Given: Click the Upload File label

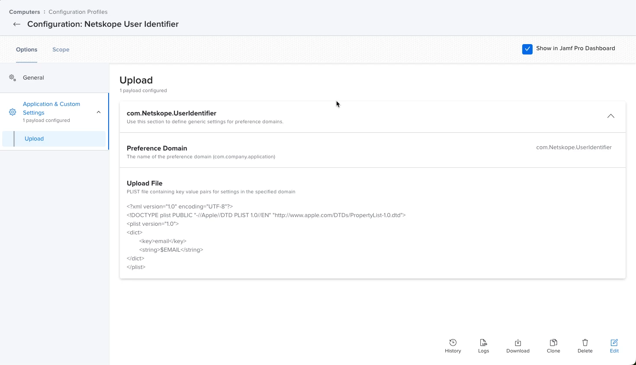Looking at the screenshot, I should click(x=145, y=183).
